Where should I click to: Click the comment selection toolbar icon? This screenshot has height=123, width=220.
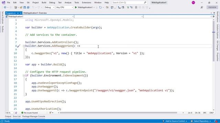point(128,8)
